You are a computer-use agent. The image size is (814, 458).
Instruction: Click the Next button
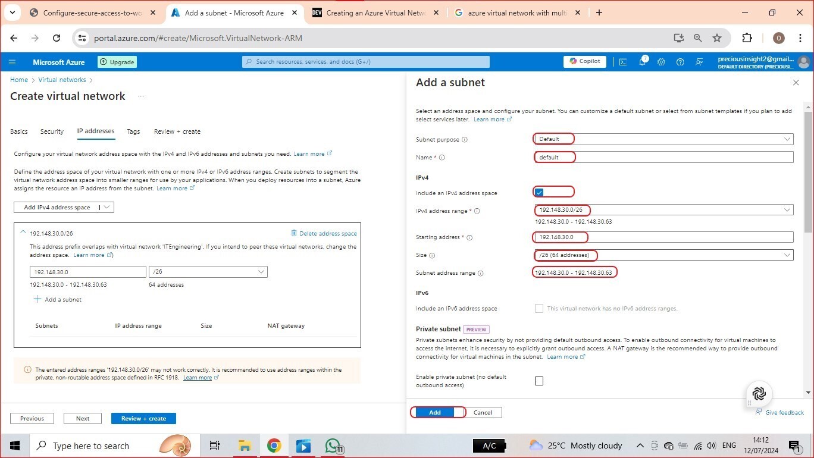pos(83,418)
